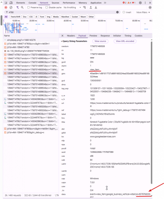Viewport: 164px width, 199px height.
Task: Filter requests by JS type
Action: coord(36,17)
